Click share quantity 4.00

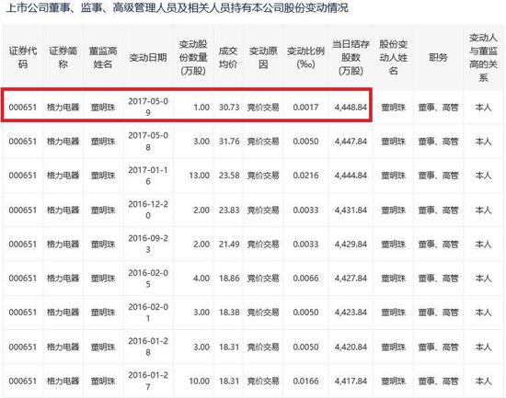pos(201,278)
